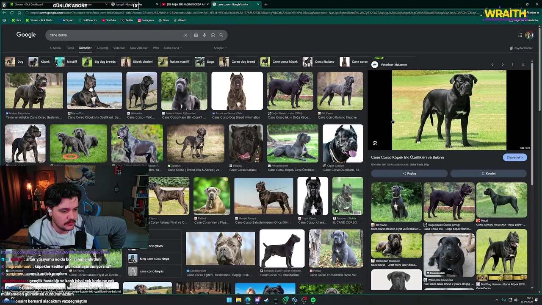Open the Kick bookmark
The height and width of the screenshot is (305, 542).
tap(17, 20)
